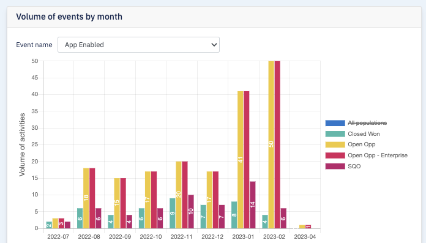Screen dimensions: 426x243
Task: Click the 2022-07 Closed Won bar labeled 2
Action: click(49, 225)
